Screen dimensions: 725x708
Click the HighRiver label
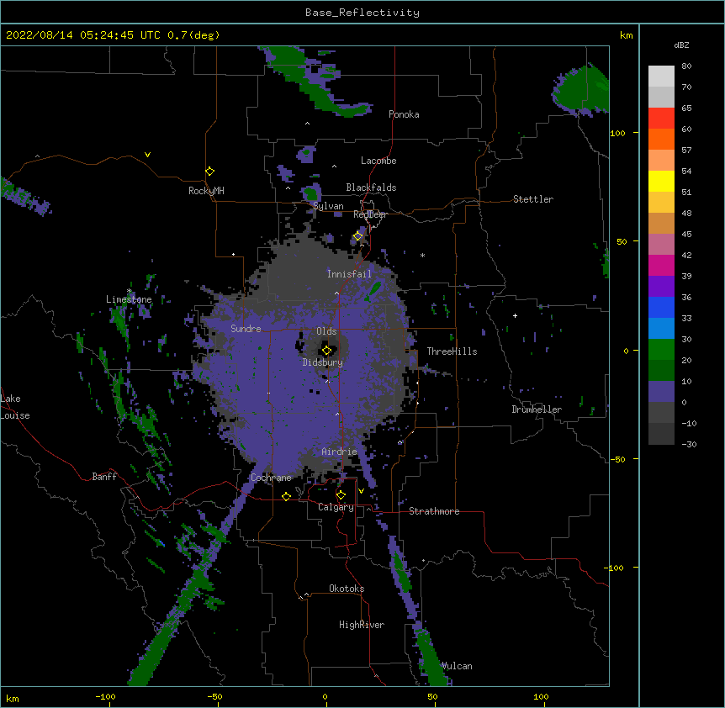pyautogui.click(x=362, y=625)
